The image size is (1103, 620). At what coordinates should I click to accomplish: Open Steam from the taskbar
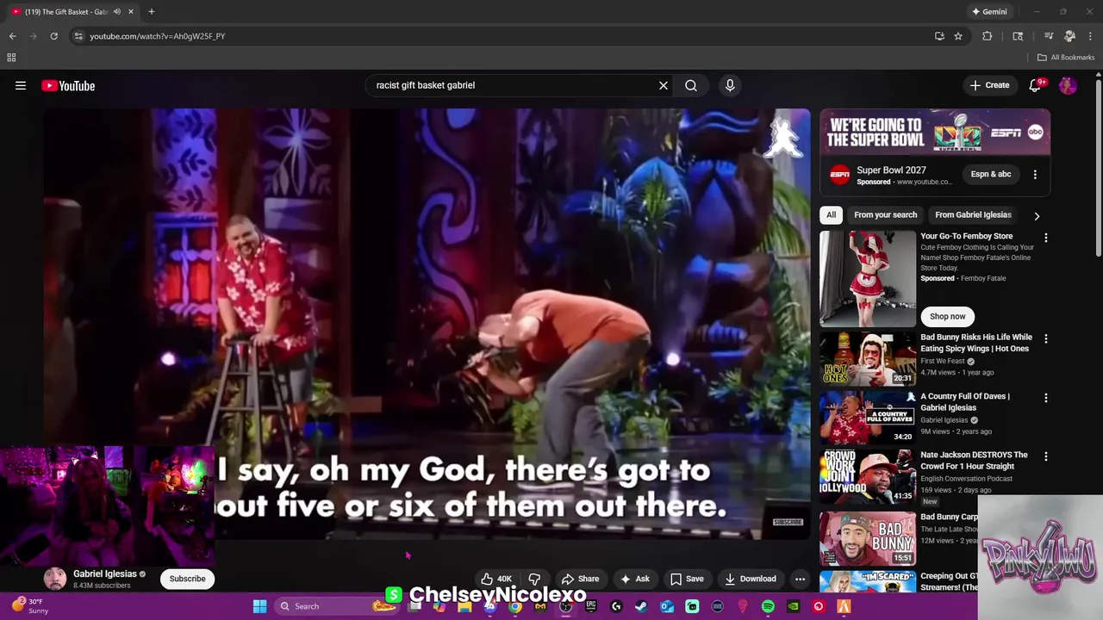[641, 606]
